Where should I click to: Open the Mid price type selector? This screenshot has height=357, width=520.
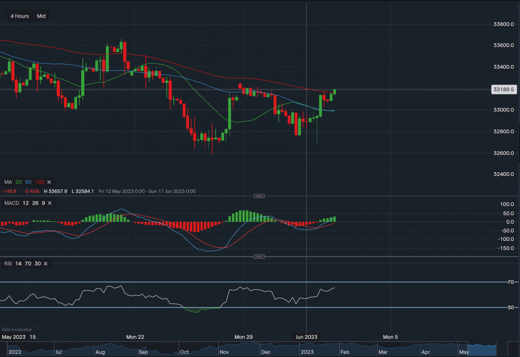(41, 16)
